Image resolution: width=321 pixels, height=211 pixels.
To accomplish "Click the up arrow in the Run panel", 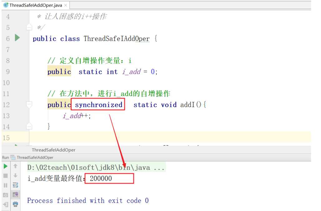I will [15, 166].
